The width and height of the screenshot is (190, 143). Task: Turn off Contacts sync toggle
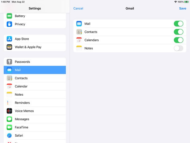[178, 32]
